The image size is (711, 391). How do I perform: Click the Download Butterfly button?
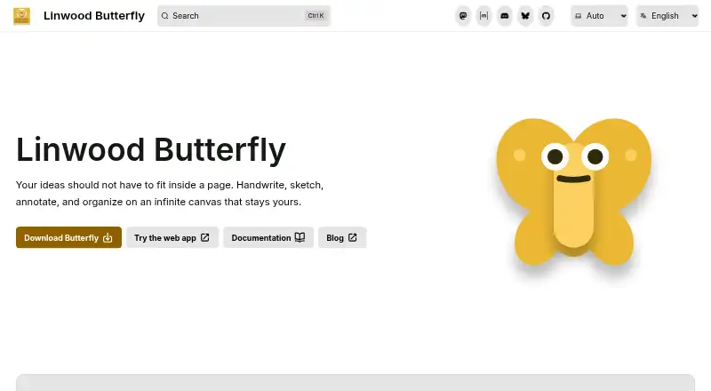pyautogui.click(x=68, y=237)
